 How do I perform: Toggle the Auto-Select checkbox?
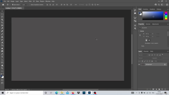[13, 5]
